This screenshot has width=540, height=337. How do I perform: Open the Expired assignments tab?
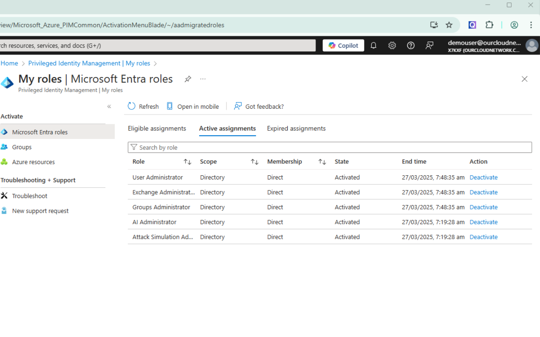[296, 128]
